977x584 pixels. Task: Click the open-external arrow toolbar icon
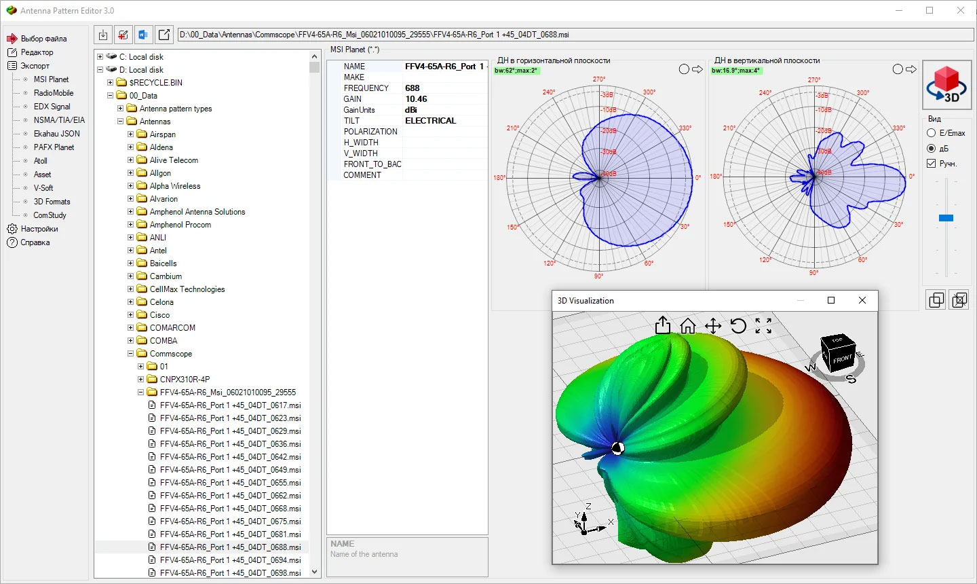coord(164,35)
